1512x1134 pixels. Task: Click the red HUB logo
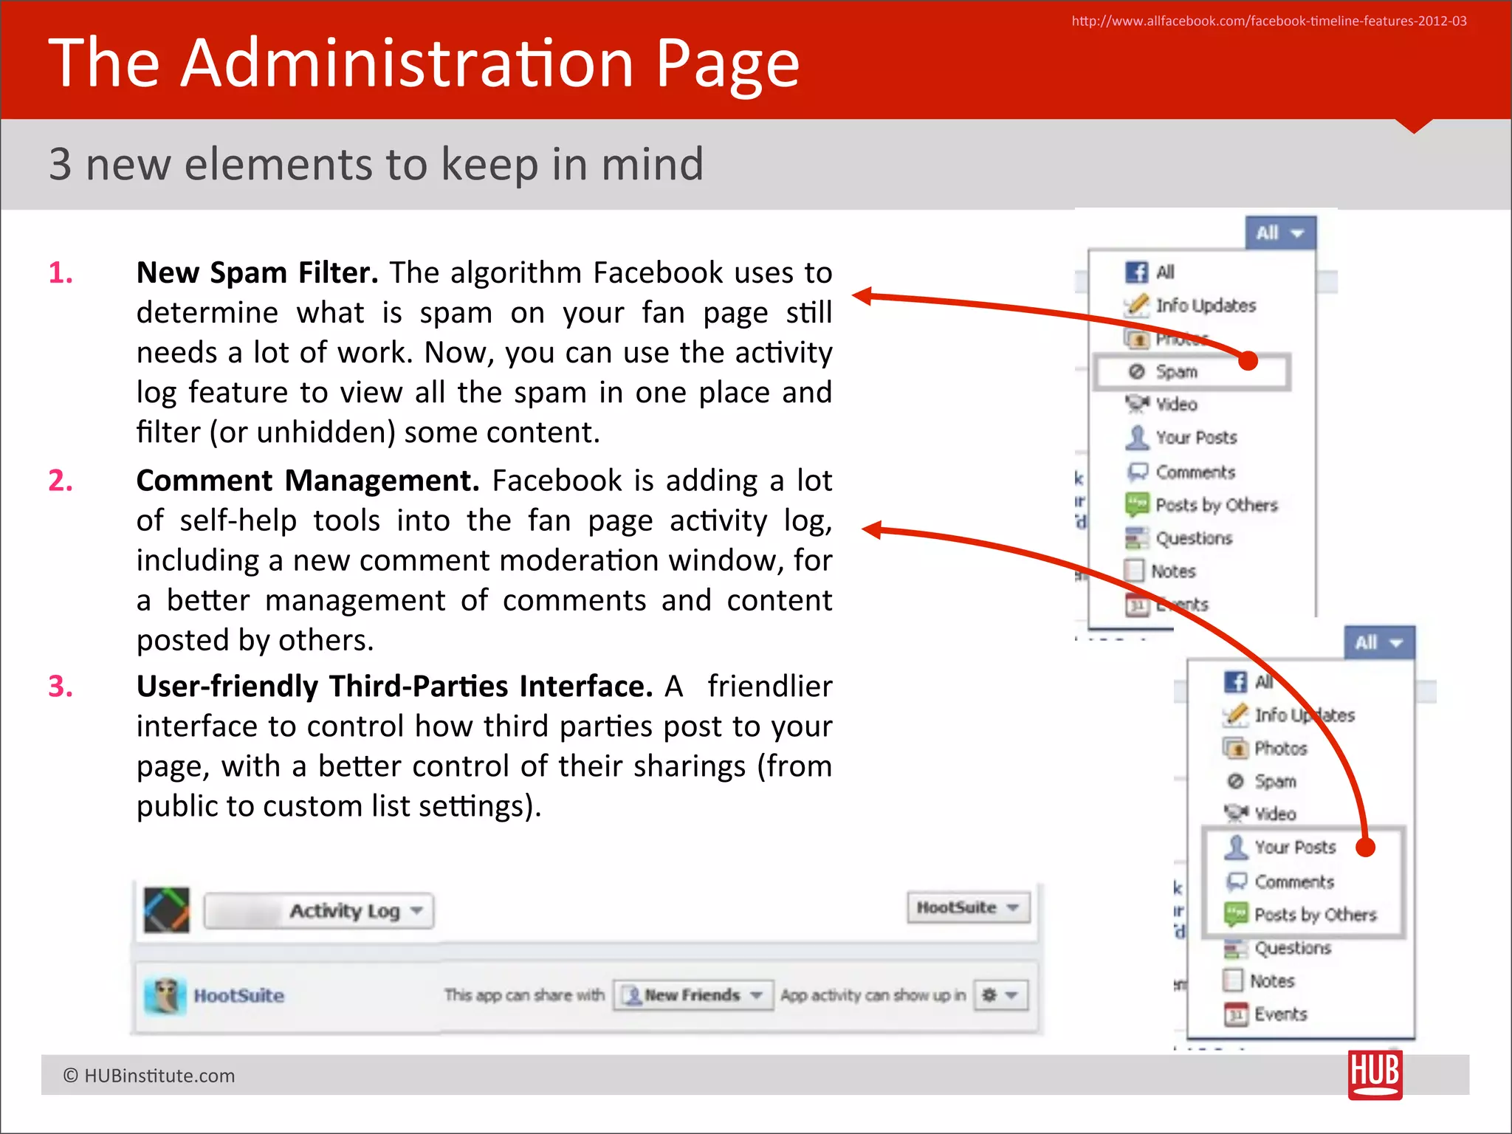tap(1375, 1075)
